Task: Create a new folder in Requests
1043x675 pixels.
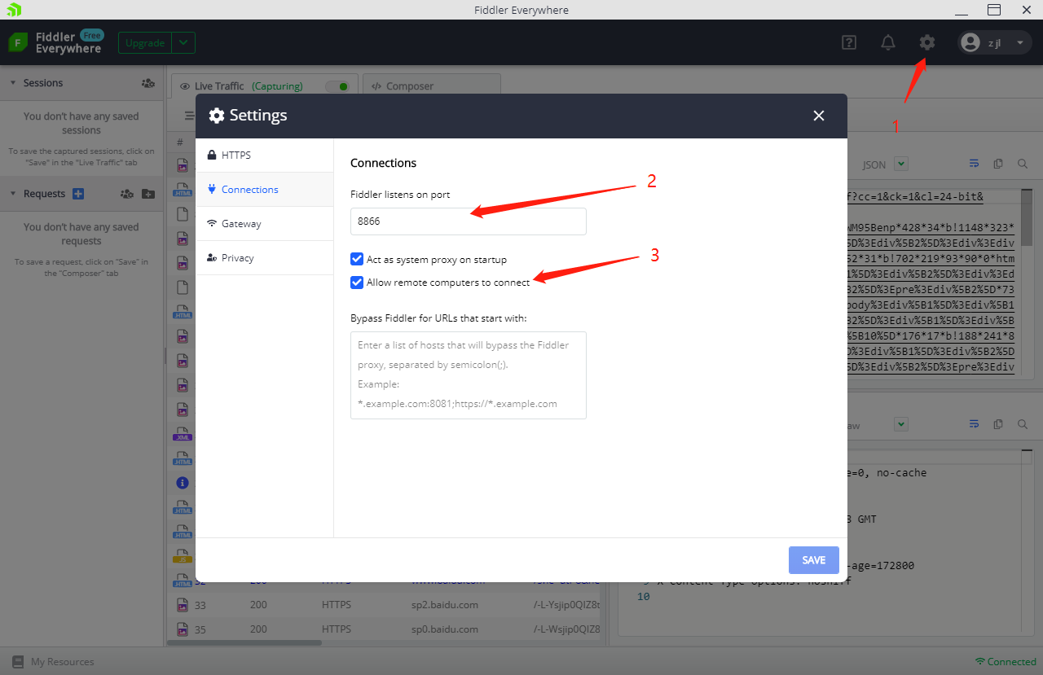Action: [147, 194]
